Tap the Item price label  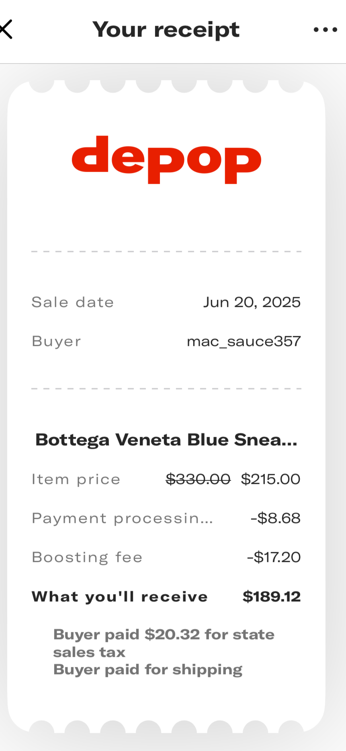tap(76, 479)
